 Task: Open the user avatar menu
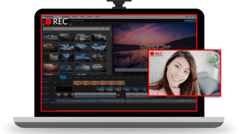(x=194, y=17)
